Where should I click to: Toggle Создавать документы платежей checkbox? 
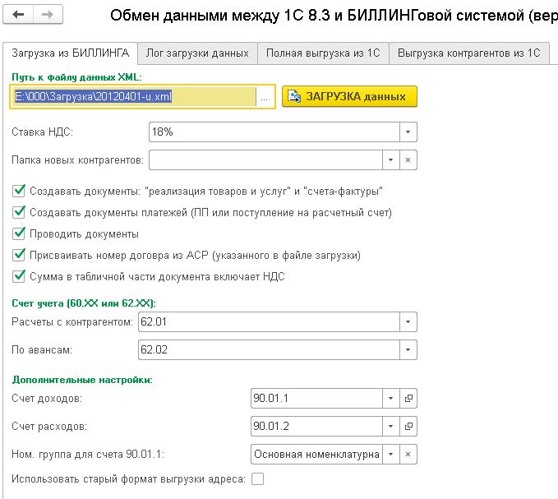click(20, 213)
